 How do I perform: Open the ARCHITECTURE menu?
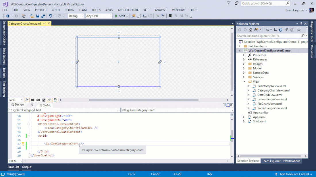point(128,10)
